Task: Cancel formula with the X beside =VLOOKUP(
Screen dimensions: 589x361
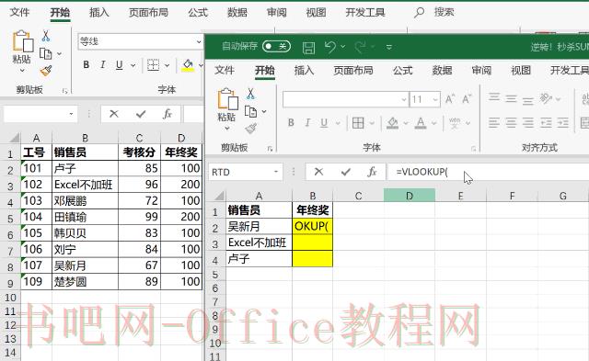Action: [318, 172]
